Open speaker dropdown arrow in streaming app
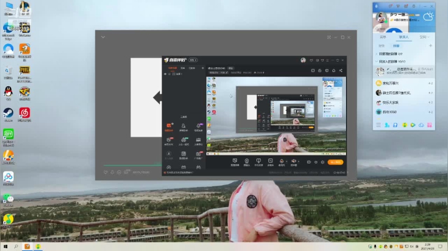The height and width of the screenshot is (251, 448). point(299,162)
